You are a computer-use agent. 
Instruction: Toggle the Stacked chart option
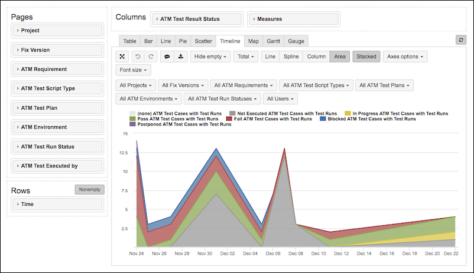click(366, 57)
